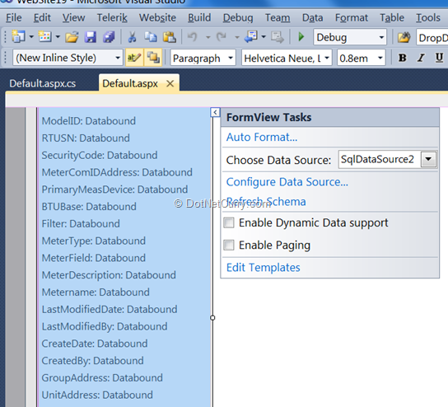This screenshot has height=407, width=448.
Task: Open the File menu
Action: [x=14, y=18]
